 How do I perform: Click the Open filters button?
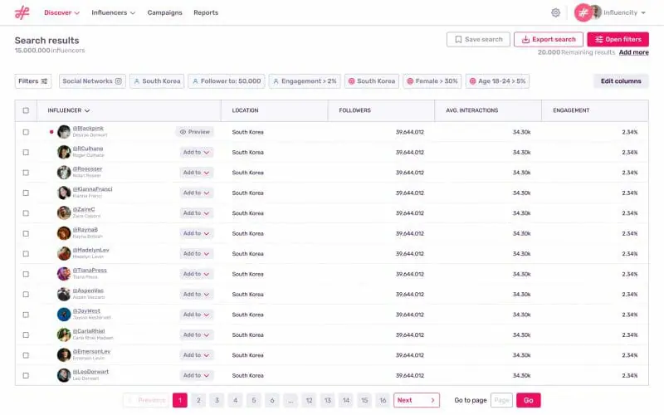618,39
